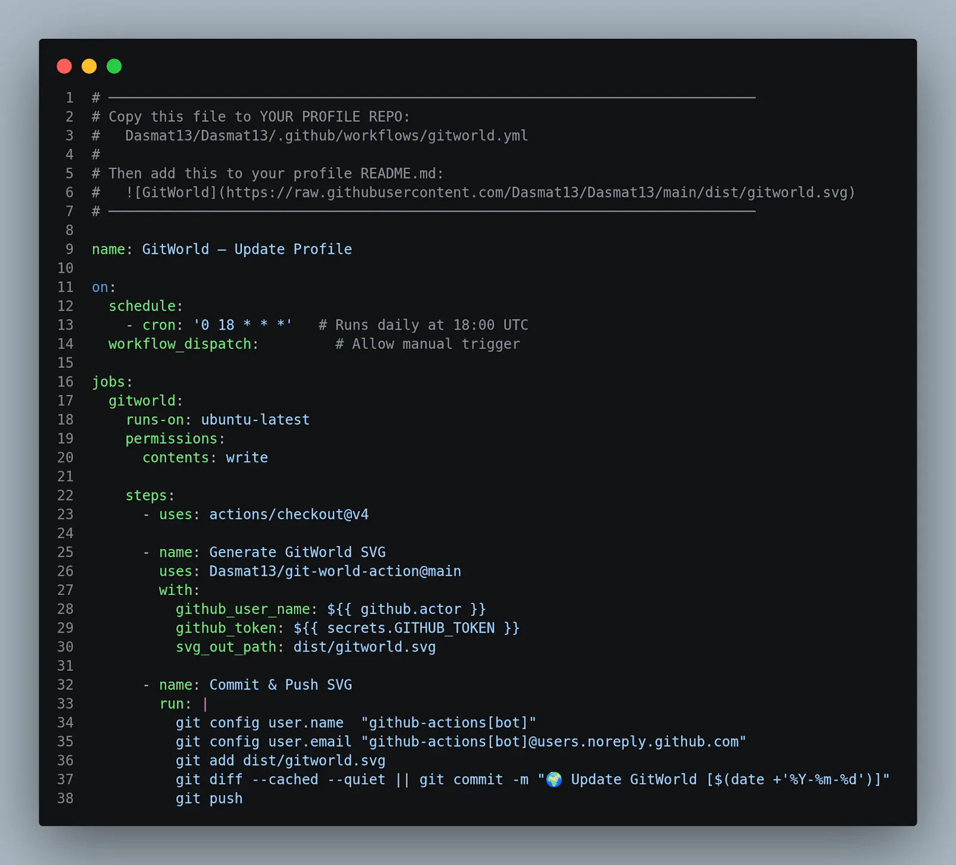
Task: Click the yellow minimize window dot
Action: click(89, 66)
